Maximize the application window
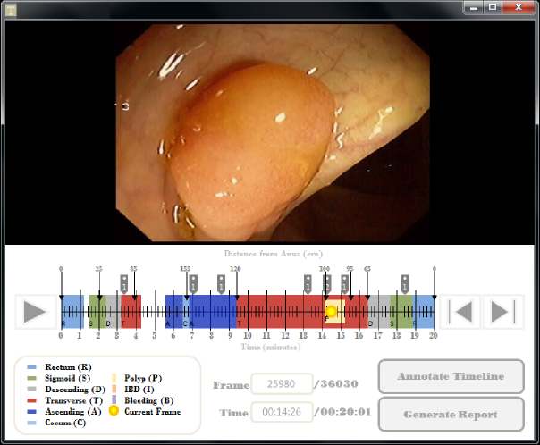The height and width of the screenshot is (445, 540). [x=493, y=7]
